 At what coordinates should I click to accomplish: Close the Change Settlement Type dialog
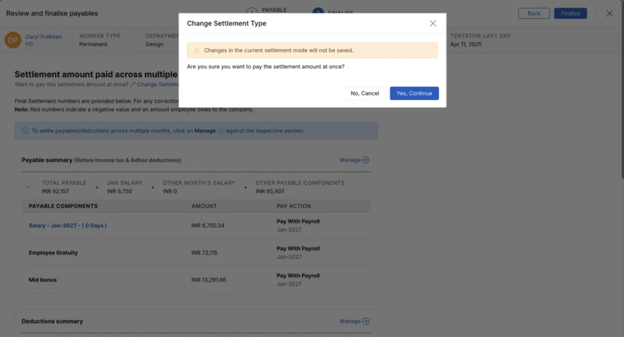click(432, 23)
